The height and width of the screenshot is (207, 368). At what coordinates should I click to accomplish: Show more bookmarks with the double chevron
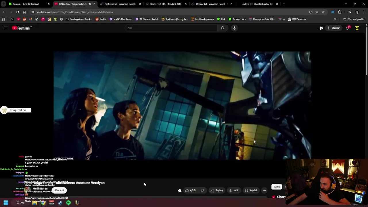pos(335,19)
